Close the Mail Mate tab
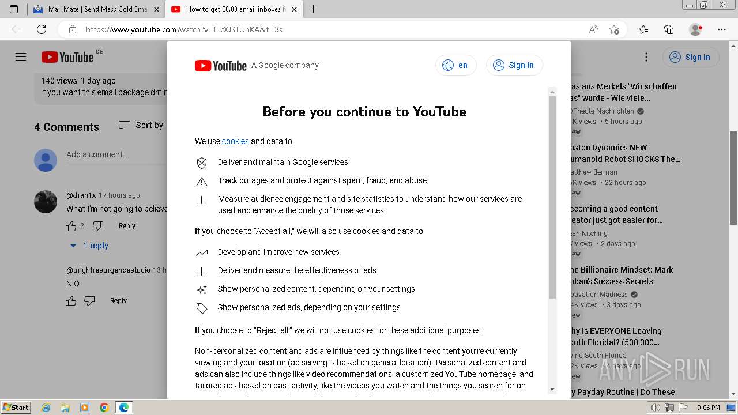Image resolution: width=738 pixels, height=415 pixels. point(156,9)
